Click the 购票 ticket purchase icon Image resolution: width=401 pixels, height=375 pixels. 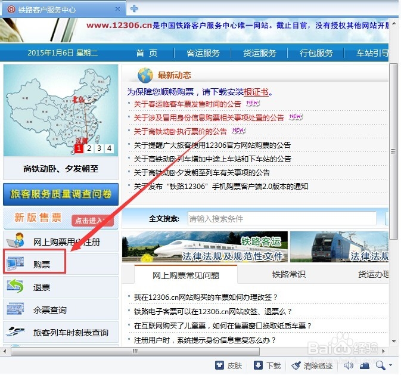15,264
